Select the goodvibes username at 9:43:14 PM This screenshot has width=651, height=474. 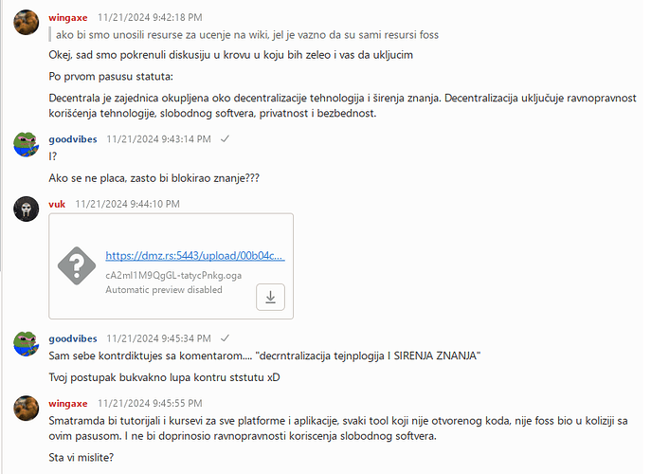point(73,139)
